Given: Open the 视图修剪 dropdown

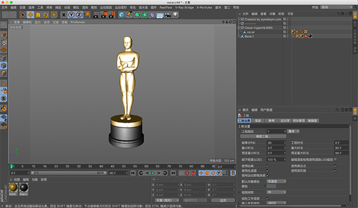Looking at the screenshot, I should tap(276, 192).
